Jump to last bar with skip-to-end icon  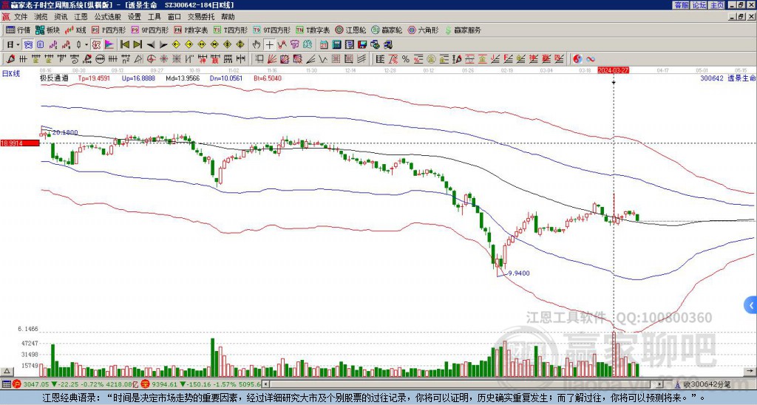pos(138,44)
